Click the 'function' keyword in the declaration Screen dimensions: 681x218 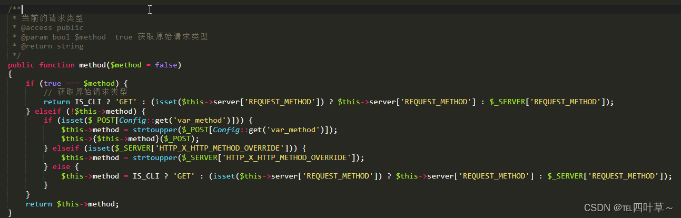click(x=57, y=65)
